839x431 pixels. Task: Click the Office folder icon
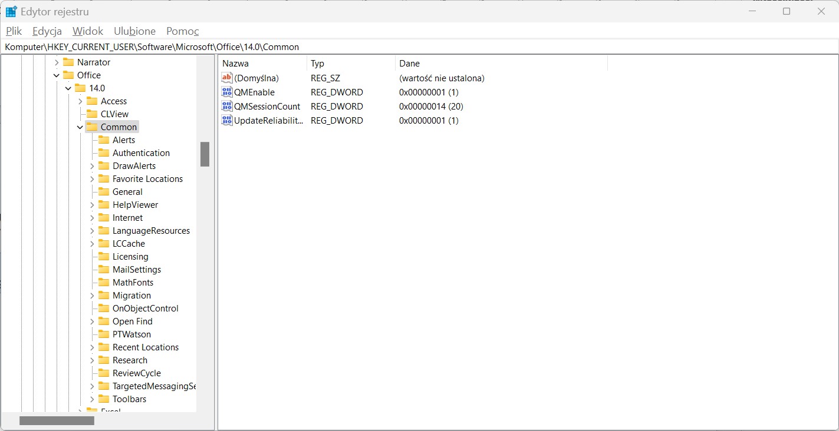[x=68, y=75]
